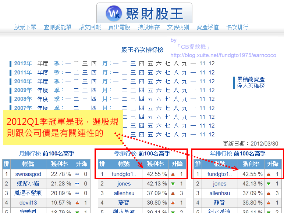Go to 成交回報 page
284x213 pixels.
point(90,27)
